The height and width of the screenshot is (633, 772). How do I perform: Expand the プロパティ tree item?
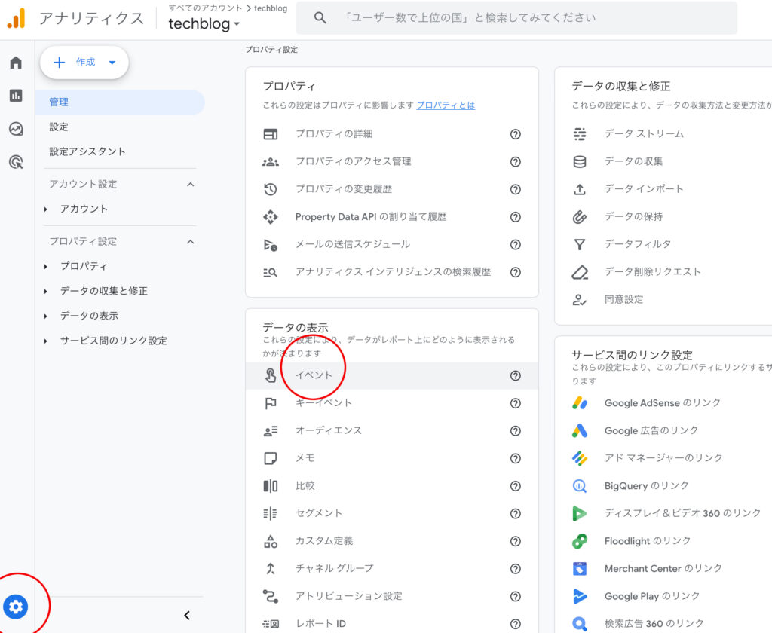tap(46, 266)
